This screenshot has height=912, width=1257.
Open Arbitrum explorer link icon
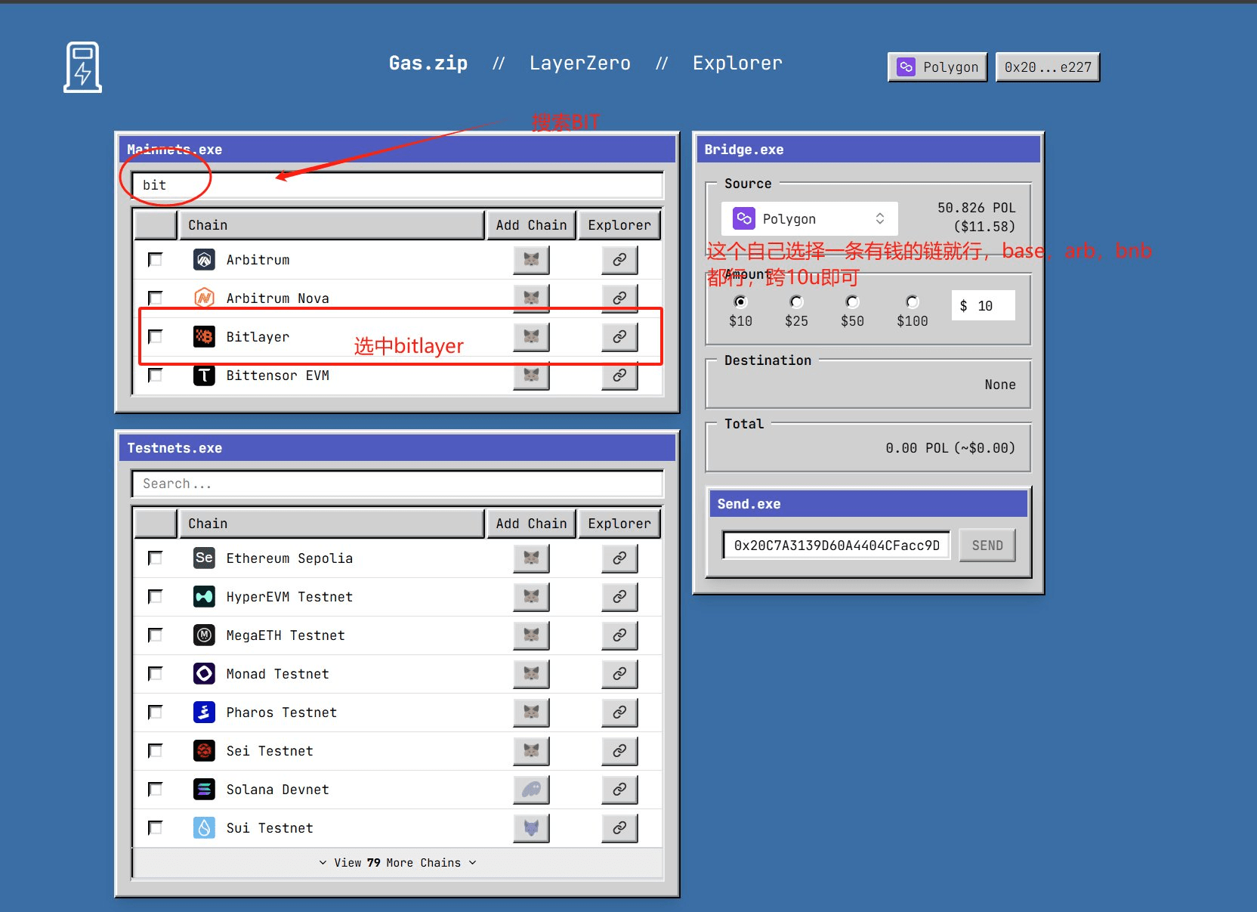[619, 260]
